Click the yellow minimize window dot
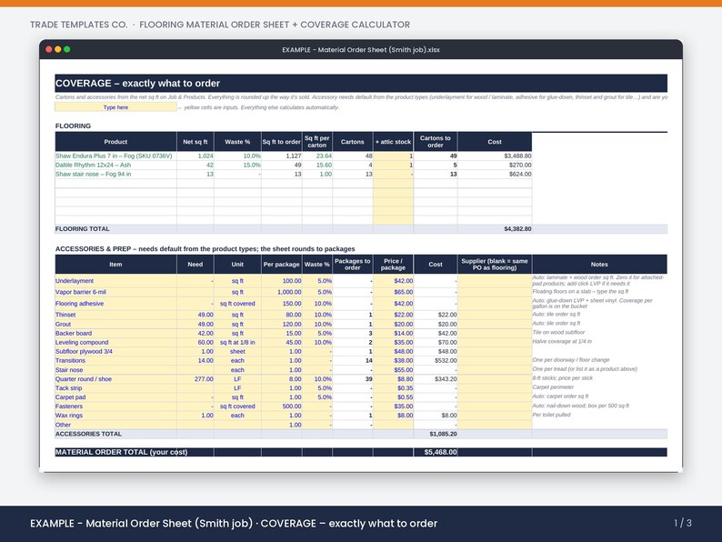The height and width of the screenshot is (542, 722). click(x=58, y=49)
